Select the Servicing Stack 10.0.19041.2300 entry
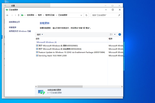The image size is (155, 103). [x=51, y=56]
